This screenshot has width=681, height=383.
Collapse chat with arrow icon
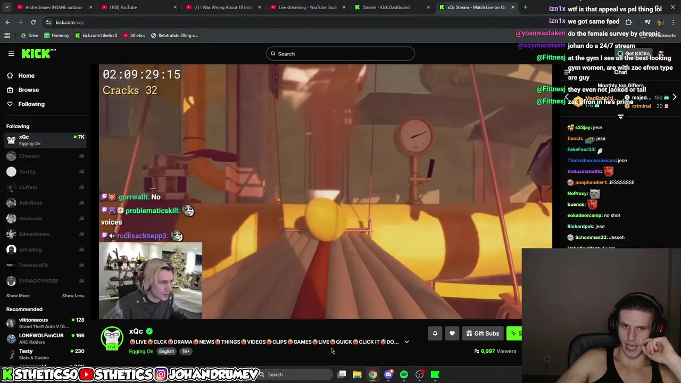click(567, 72)
